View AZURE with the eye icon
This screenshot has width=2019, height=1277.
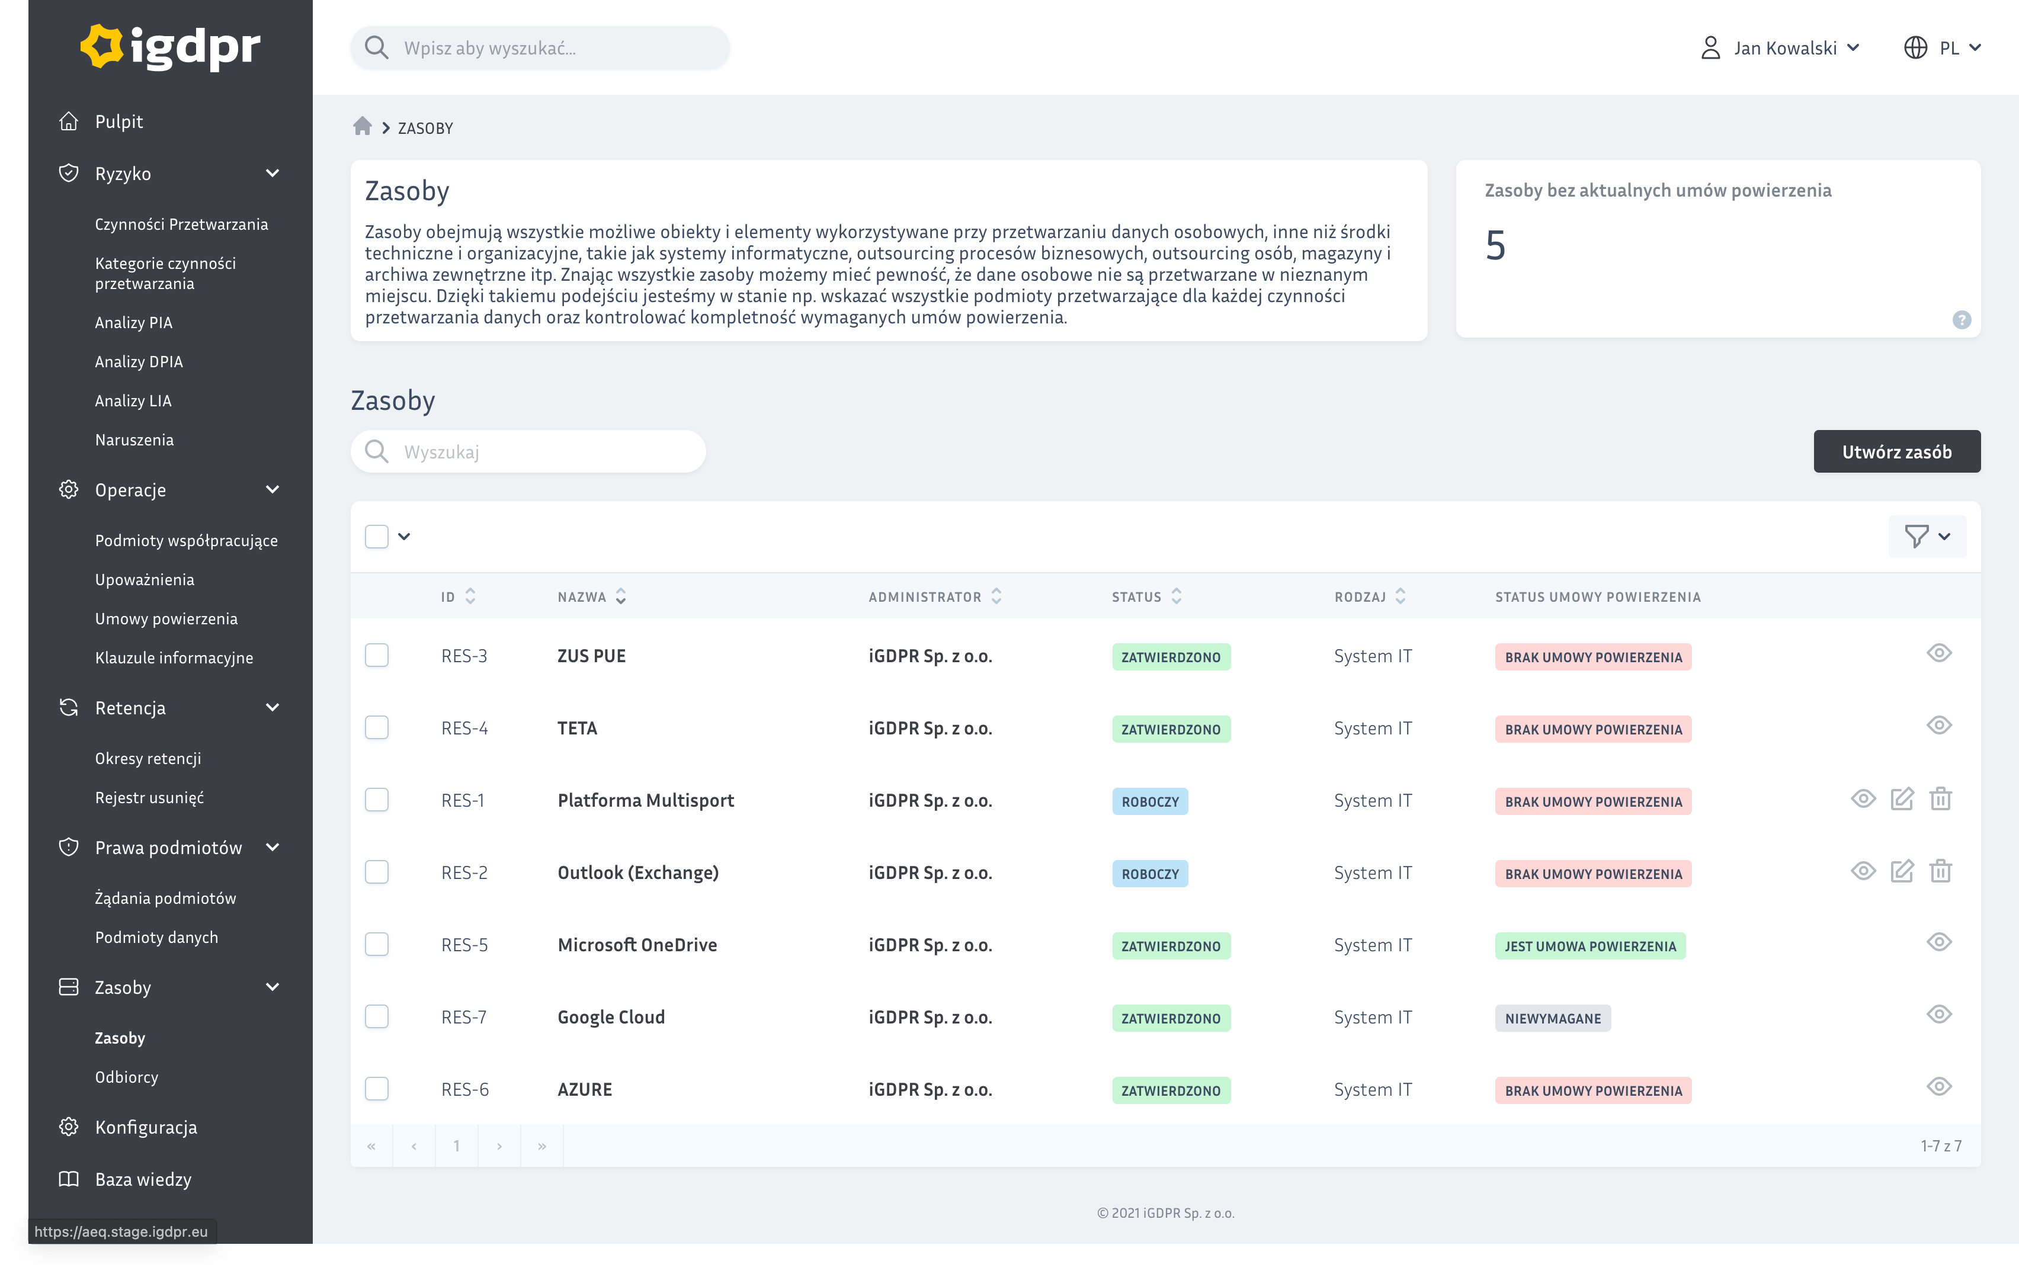point(1938,1087)
